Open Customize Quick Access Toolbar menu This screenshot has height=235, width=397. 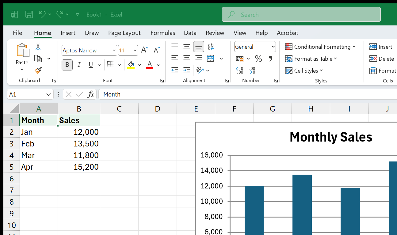pos(77,14)
